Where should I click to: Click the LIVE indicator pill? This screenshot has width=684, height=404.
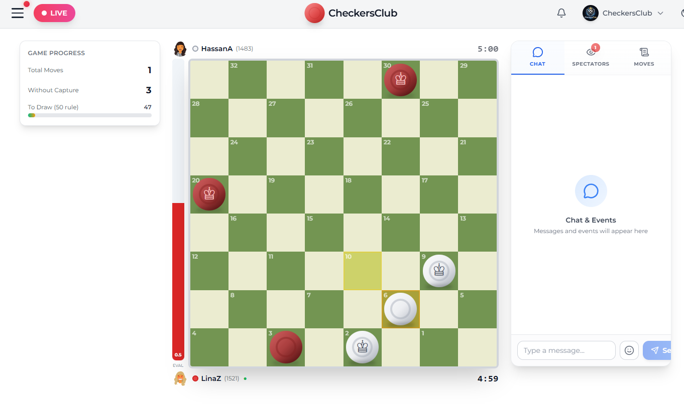coord(54,13)
